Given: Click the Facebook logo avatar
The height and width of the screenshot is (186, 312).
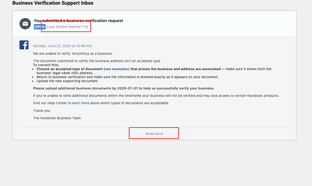Looking at the screenshot, I should [24, 45].
